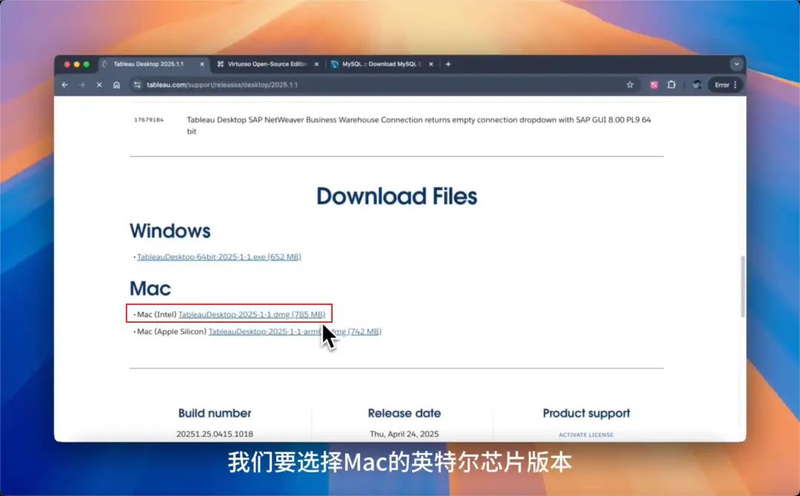Close the Virtuoso Open-Source Edition tab

[x=316, y=64]
